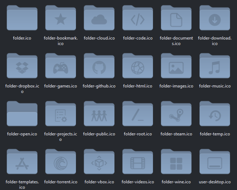
Task: Select the folder-vbox.ico cube icon
Action: [x=99, y=163]
